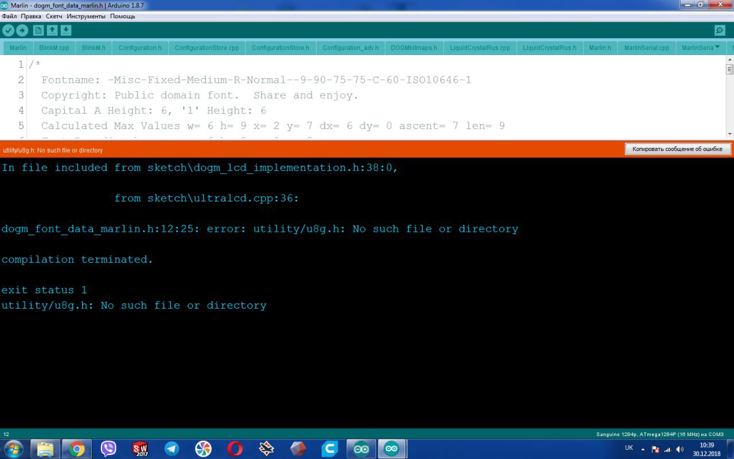734x459 pixels.
Task: Click the editor scrollbar down arrow
Action: [x=729, y=134]
